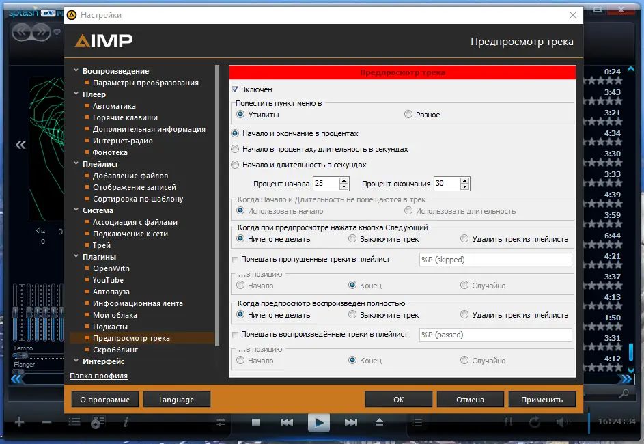
Task: Open Параметры преобразования page
Action: pos(145,83)
